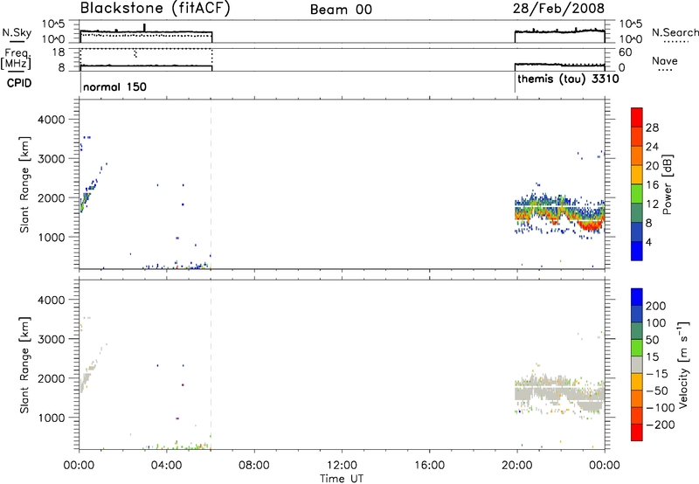Viewport: 699px width, 484px height.
Task: Click the '04:00' time axis tick
Action: point(167,466)
